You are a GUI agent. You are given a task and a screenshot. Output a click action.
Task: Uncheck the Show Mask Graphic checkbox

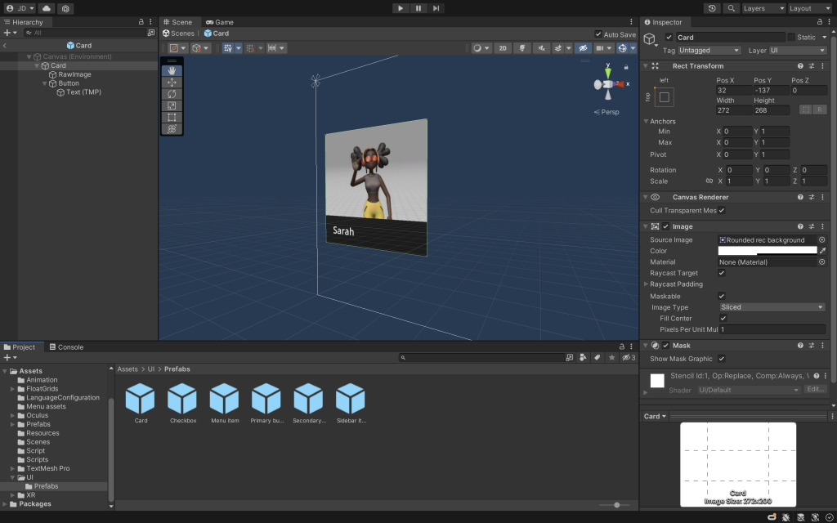pos(721,359)
